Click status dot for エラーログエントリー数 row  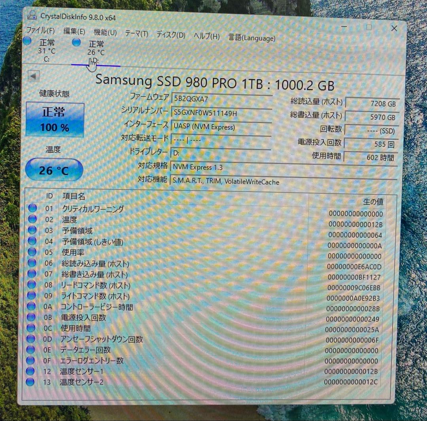[x=30, y=360]
